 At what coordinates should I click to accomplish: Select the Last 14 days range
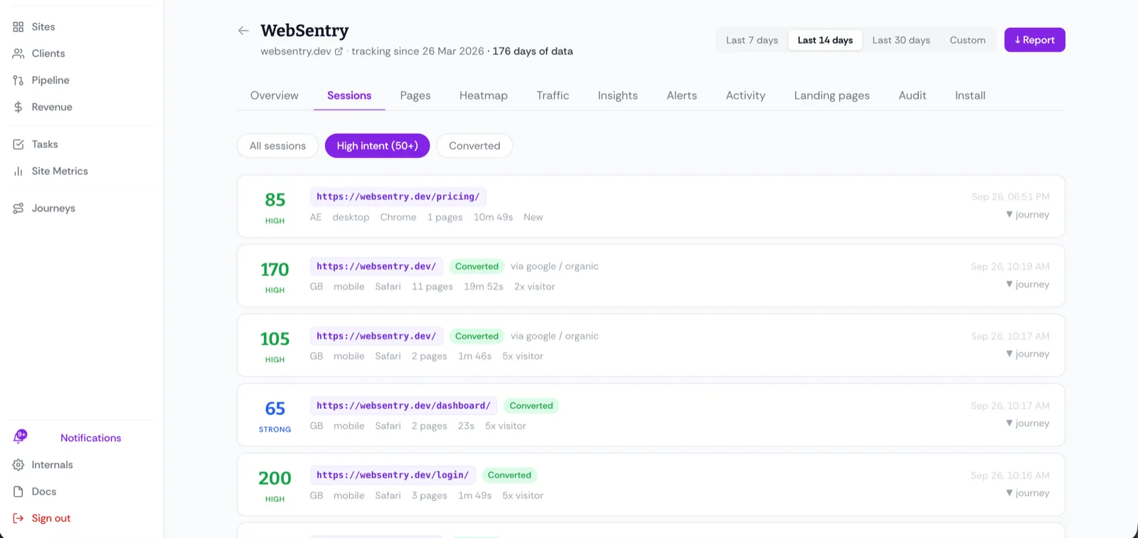point(825,41)
